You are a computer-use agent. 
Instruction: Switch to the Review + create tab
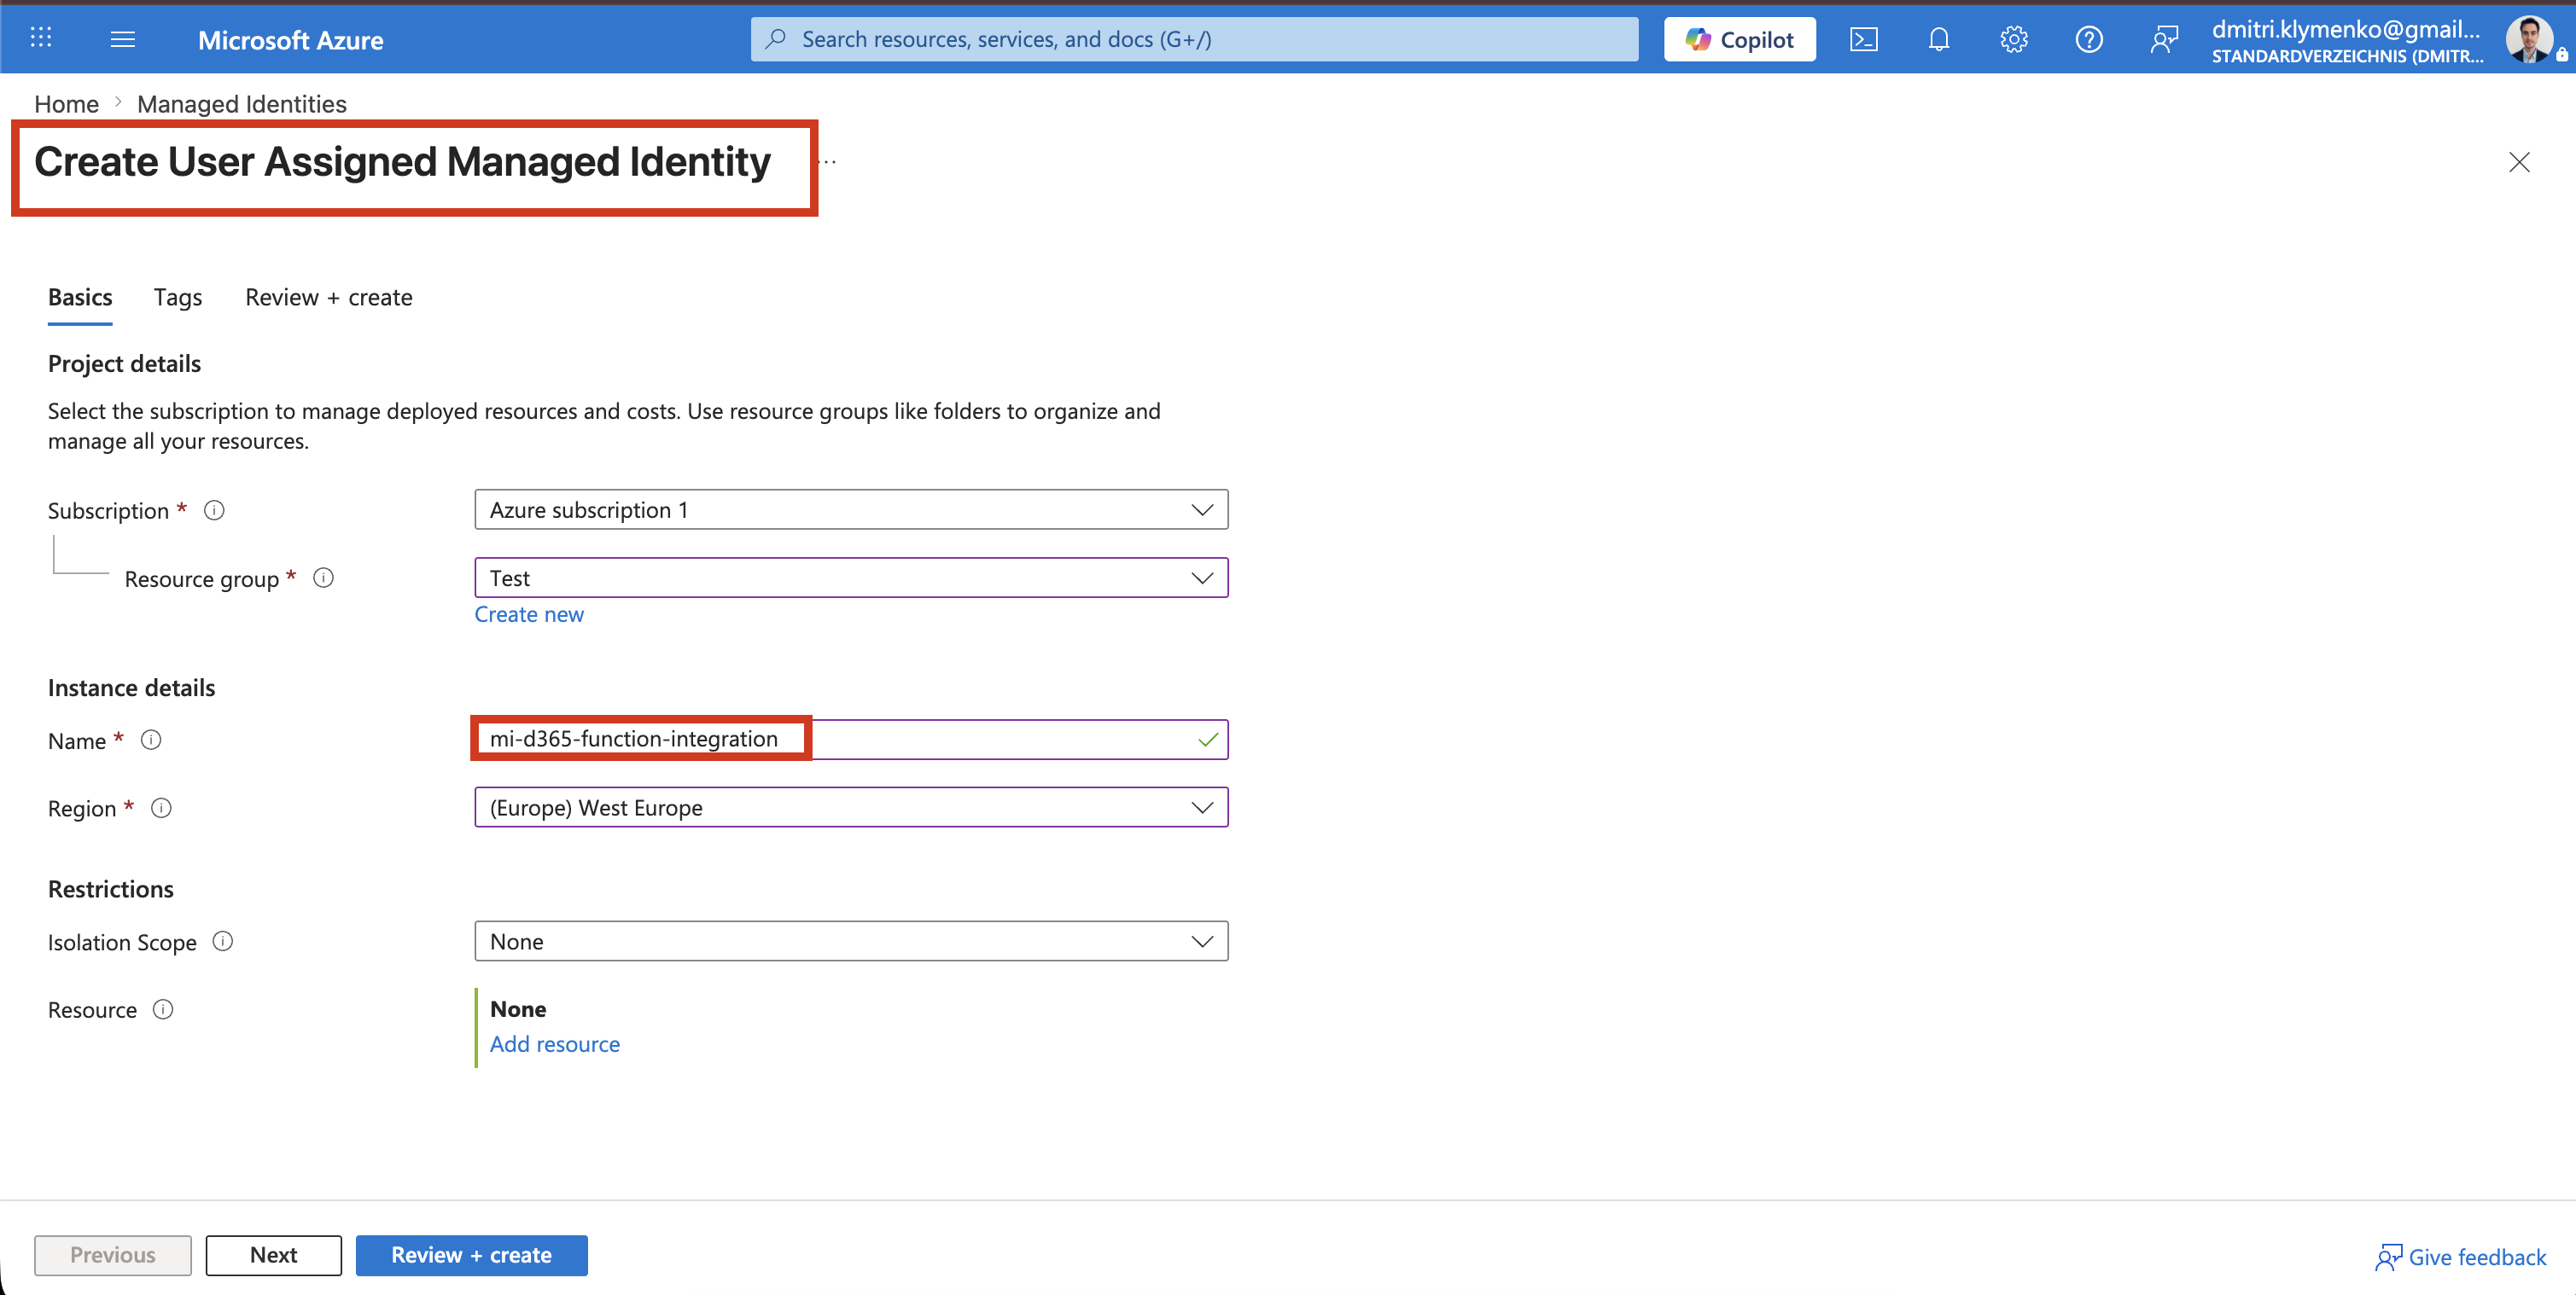coord(329,298)
